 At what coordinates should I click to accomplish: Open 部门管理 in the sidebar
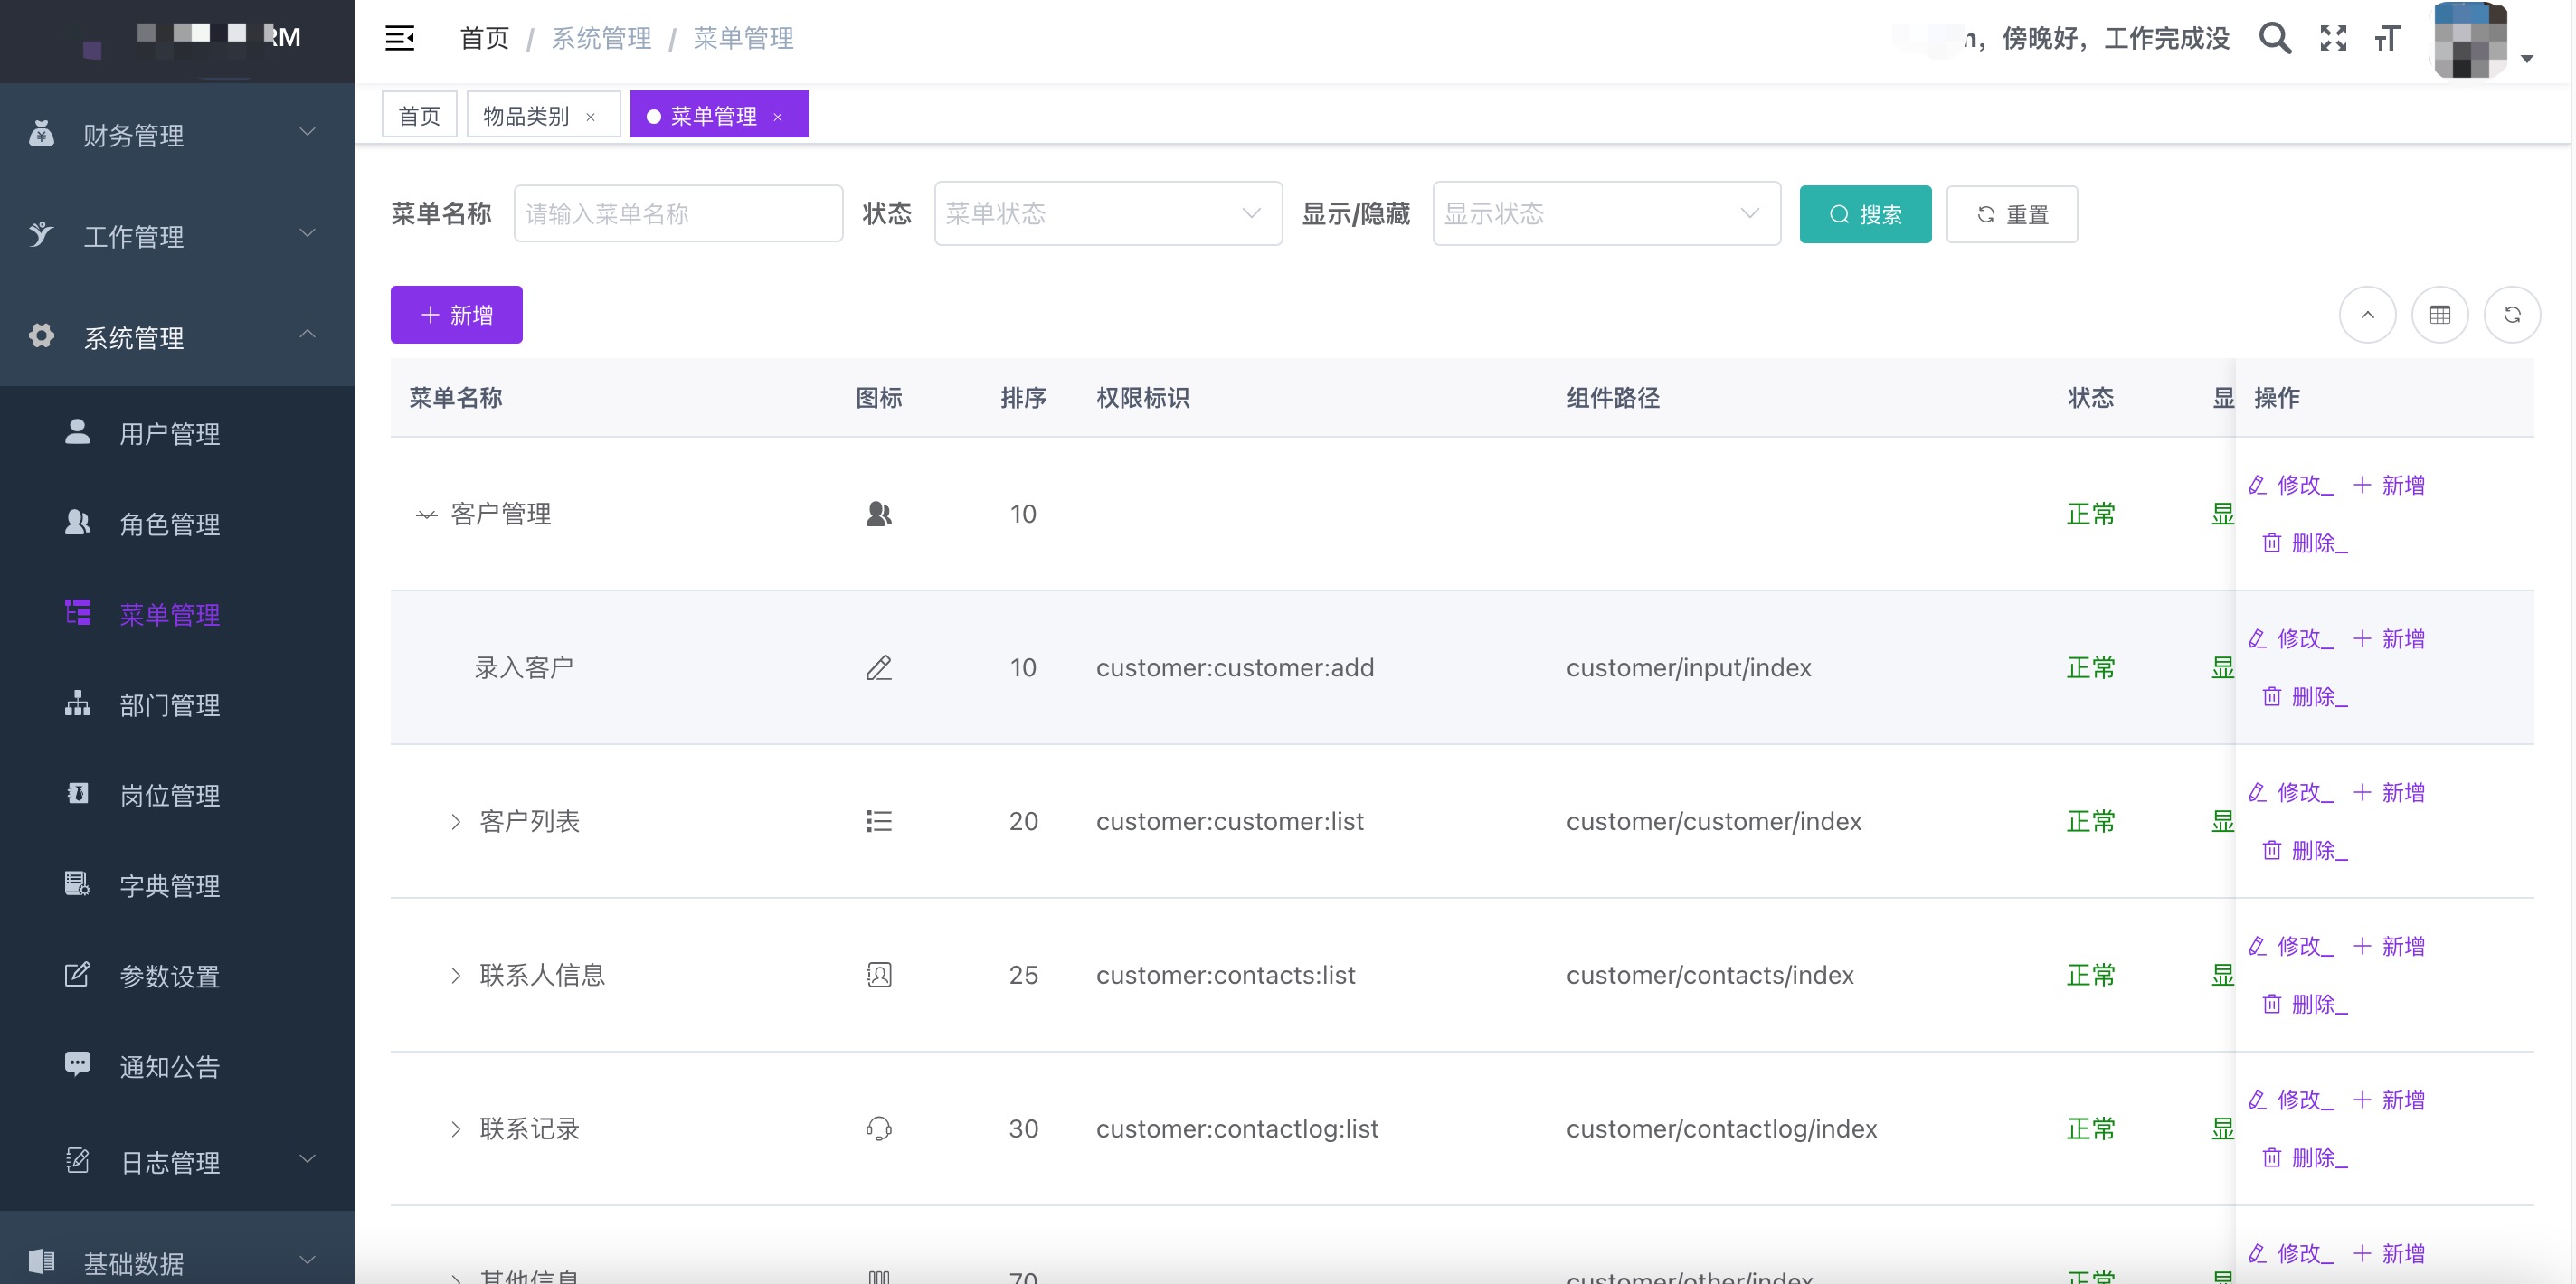[x=177, y=704]
